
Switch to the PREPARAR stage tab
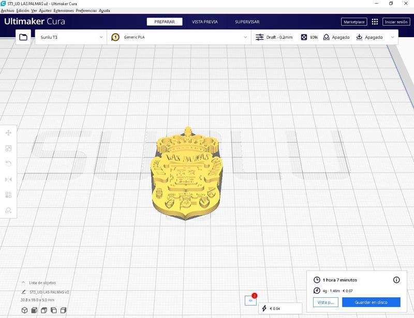pyautogui.click(x=165, y=22)
